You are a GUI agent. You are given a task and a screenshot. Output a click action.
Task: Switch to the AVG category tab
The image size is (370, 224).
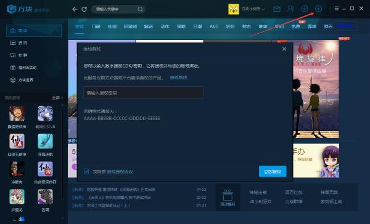coord(214,26)
